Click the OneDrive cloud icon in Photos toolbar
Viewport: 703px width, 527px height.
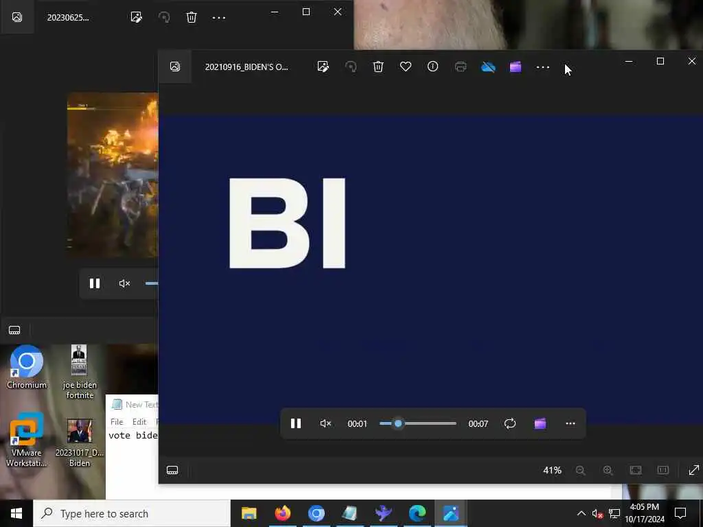coord(488,67)
